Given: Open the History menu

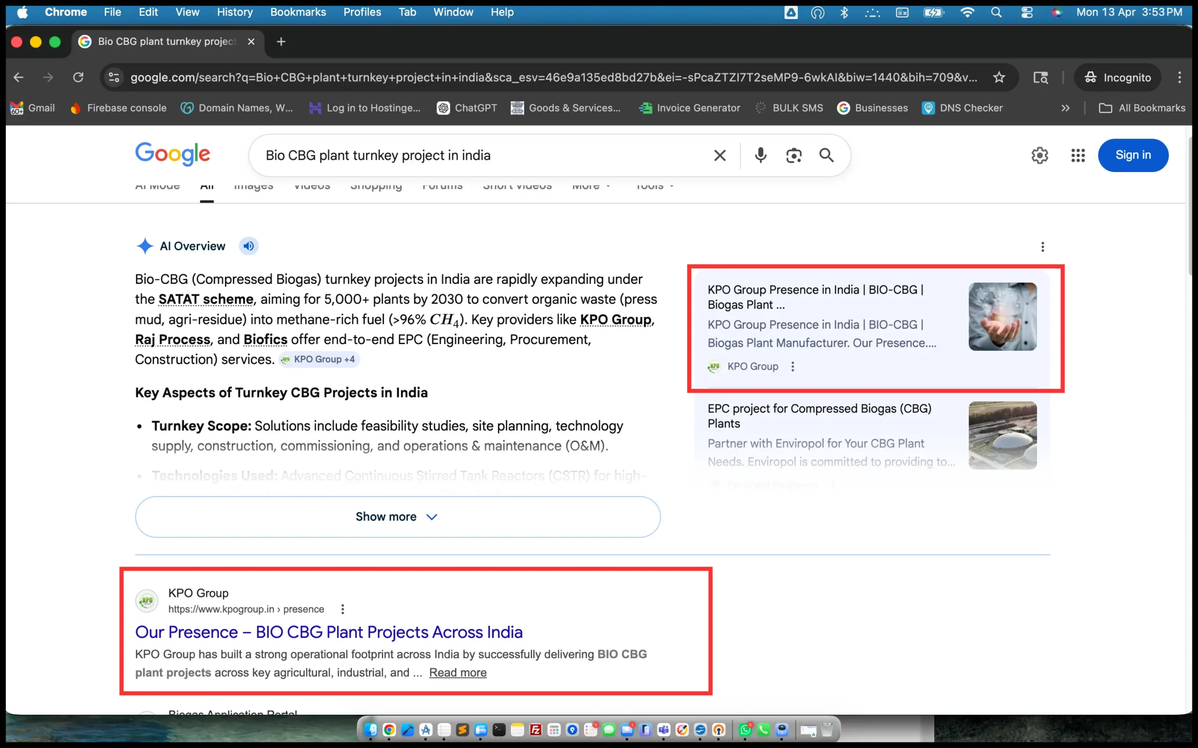Looking at the screenshot, I should pos(234,12).
